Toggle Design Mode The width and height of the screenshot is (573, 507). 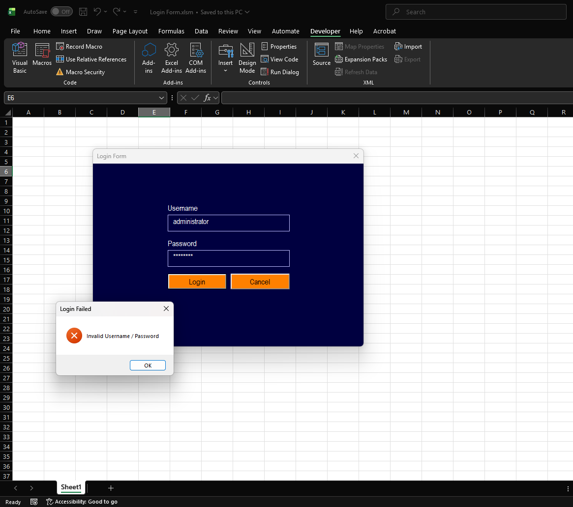tap(247, 57)
